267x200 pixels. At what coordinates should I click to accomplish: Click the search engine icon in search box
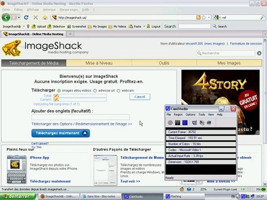pos(216,18)
